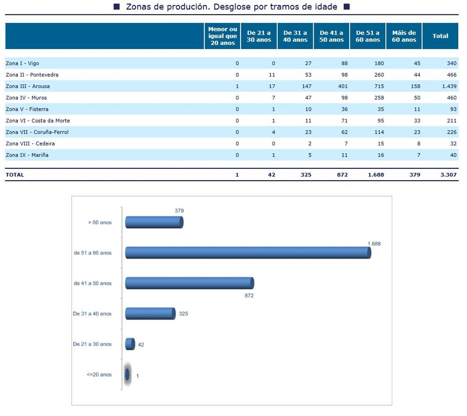This screenshot has height=416, width=467.
Task: Click the grand total value 3.307
Action: [448, 175]
